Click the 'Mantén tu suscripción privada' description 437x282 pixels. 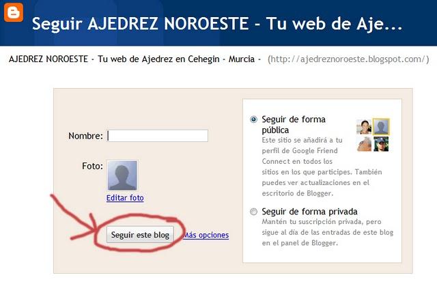[328, 232]
